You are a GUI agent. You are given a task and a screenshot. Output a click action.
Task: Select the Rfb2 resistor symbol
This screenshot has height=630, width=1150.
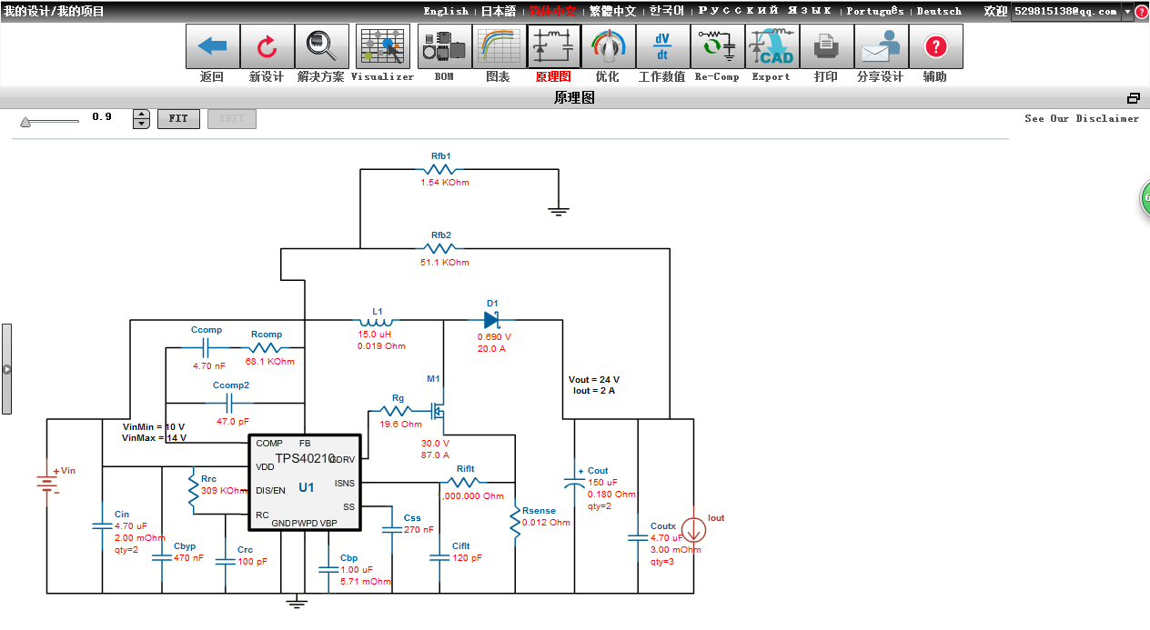pos(441,247)
